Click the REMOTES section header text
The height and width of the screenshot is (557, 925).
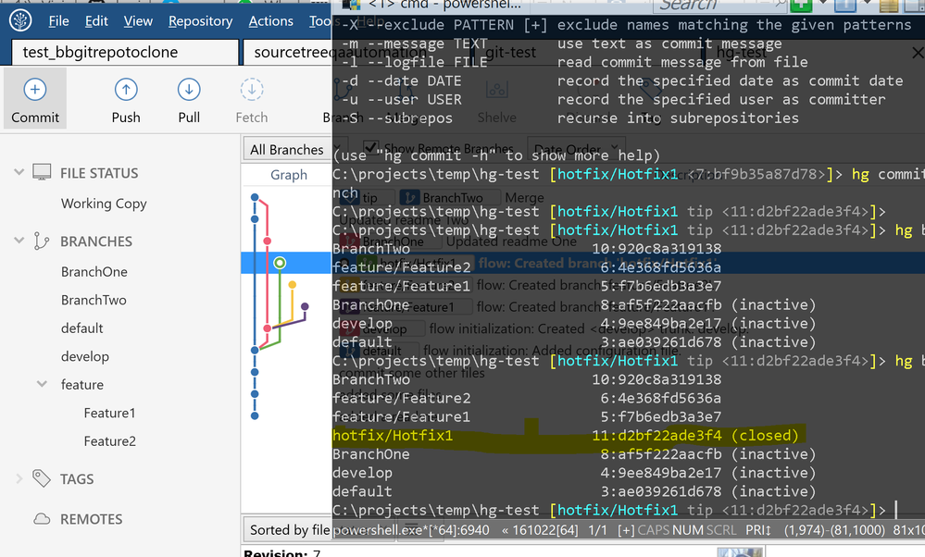pos(92,519)
